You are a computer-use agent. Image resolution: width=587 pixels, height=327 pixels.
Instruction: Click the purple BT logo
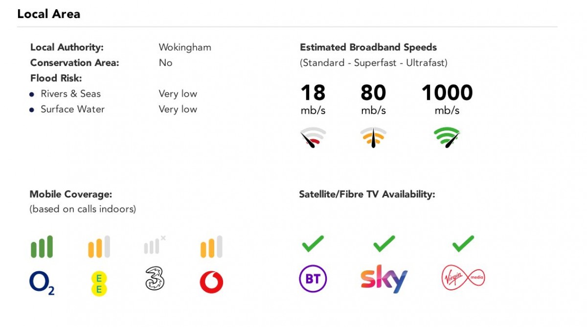(313, 279)
